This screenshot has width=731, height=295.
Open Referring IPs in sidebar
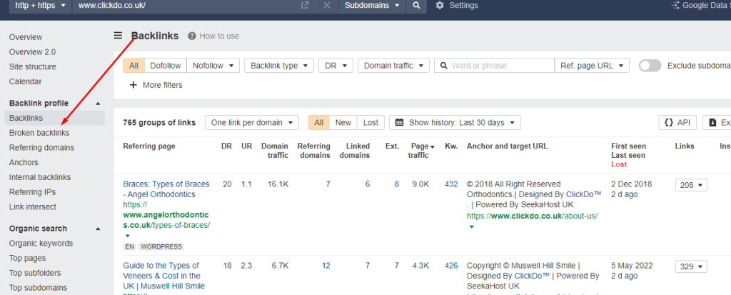point(32,192)
